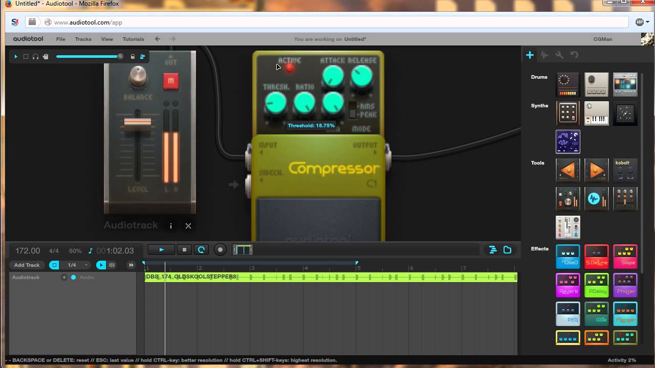Click the redo forward arrow in menu bar

pyautogui.click(x=172, y=39)
